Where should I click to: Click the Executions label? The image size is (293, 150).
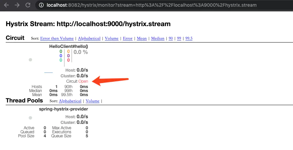click(x=62, y=132)
